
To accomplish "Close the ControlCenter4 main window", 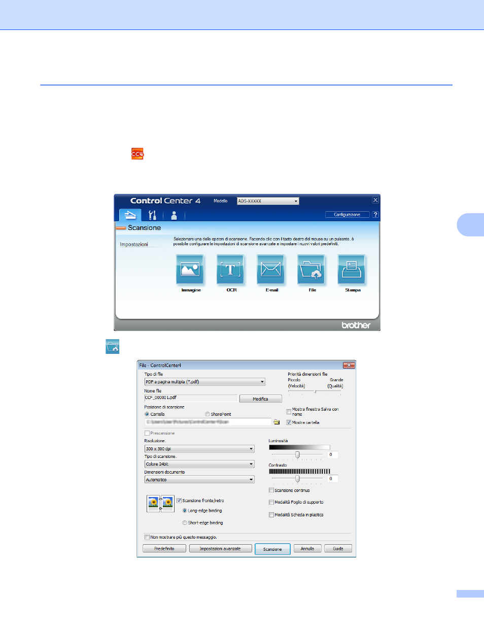I will [x=375, y=200].
